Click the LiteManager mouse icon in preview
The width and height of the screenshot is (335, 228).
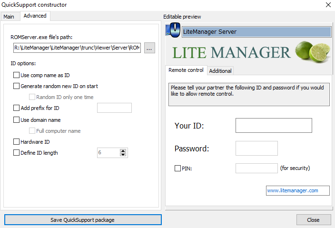click(173, 30)
